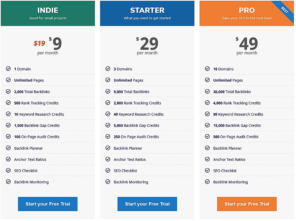The width and height of the screenshot is (296, 221).
Task: Start your Free Trial for the INDIE plan
Action: pos(48,204)
